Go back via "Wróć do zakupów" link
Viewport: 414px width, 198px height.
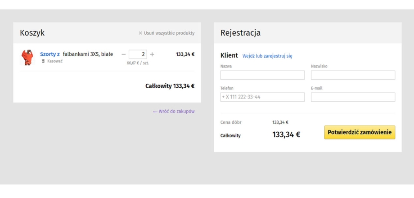[174, 111]
